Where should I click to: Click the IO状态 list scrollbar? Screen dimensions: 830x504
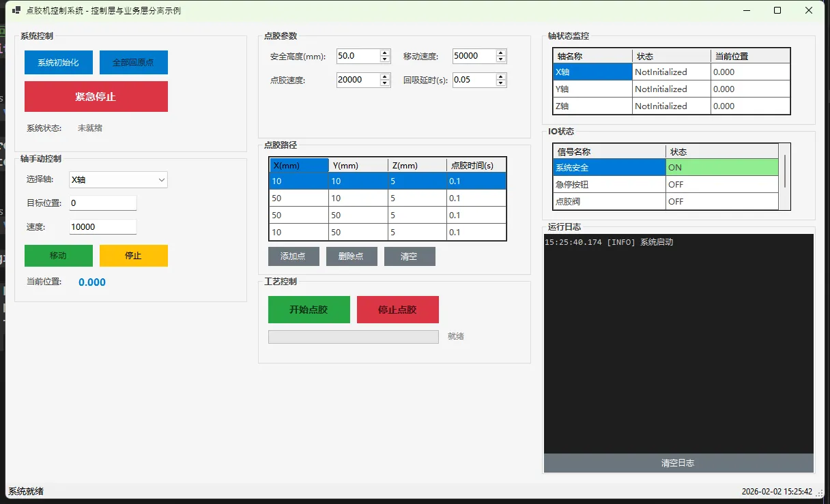tap(784, 171)
